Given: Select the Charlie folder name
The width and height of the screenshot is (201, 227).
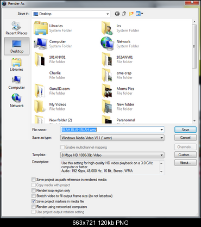Looking at the screenshot, I should click(x=55, y=73).
